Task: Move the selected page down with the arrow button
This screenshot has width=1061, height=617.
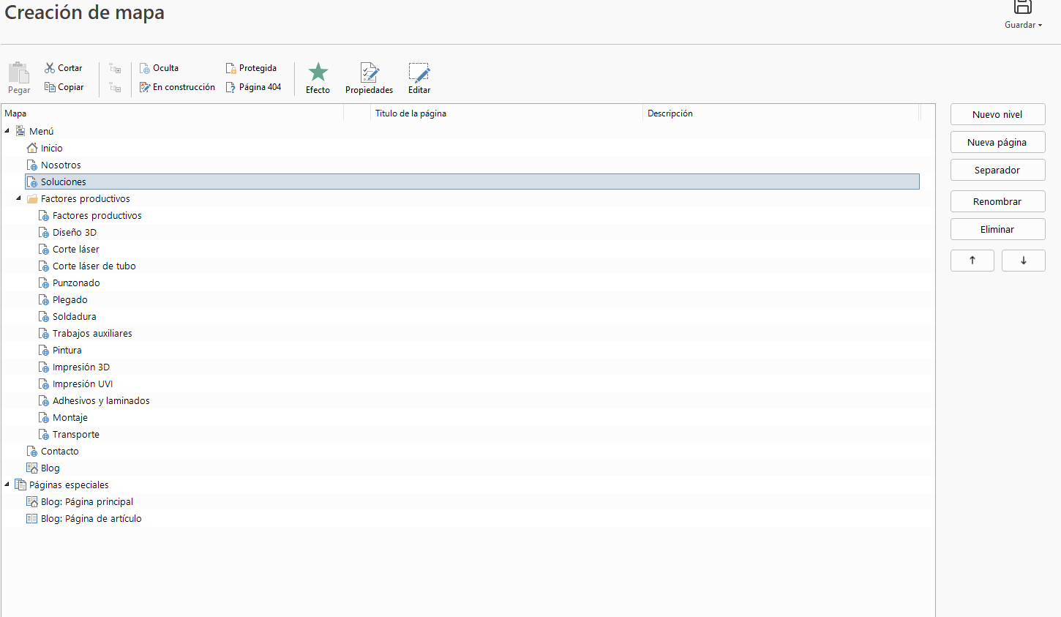Action: 1023,261
